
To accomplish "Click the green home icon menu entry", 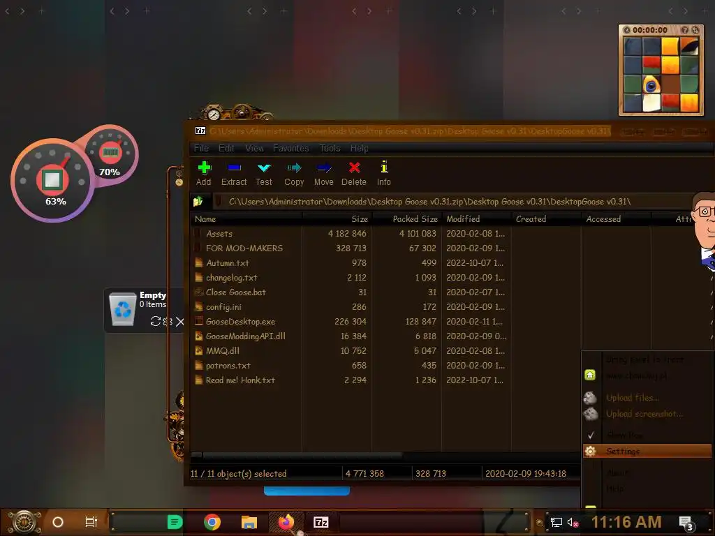I will [590, 375].
